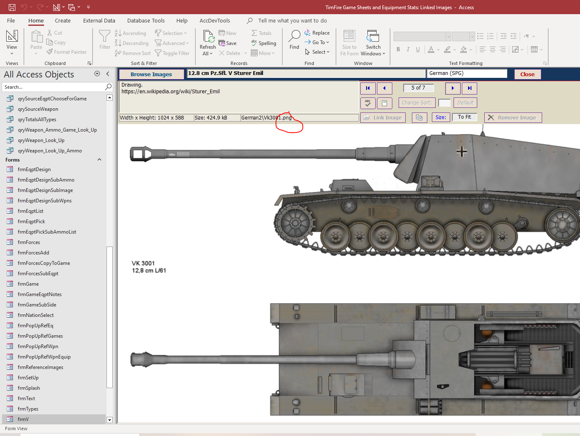Screen dimensions: 580x436
Task: Go to last image record button
Action: (x=469, y=88)
